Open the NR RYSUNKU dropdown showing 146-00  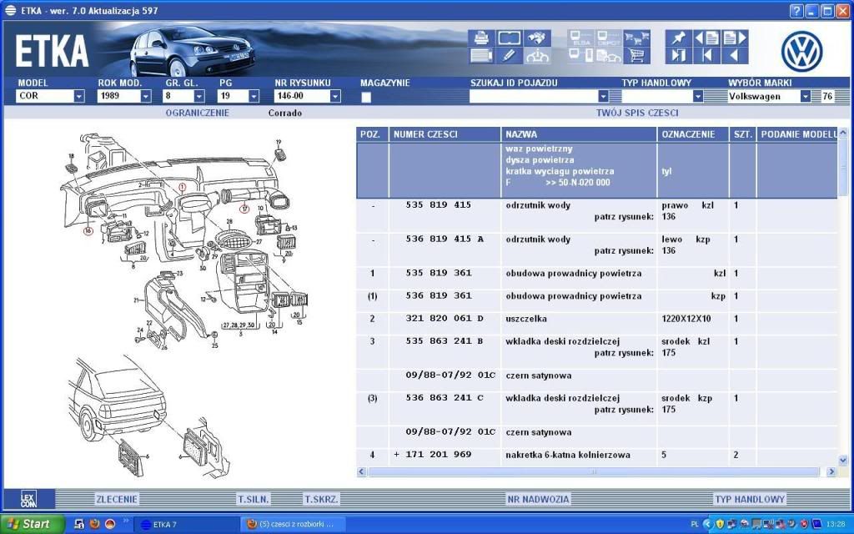click(x=335, y=96)
